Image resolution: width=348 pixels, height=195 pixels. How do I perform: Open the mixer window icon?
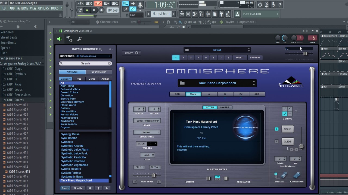pos(208,14)
